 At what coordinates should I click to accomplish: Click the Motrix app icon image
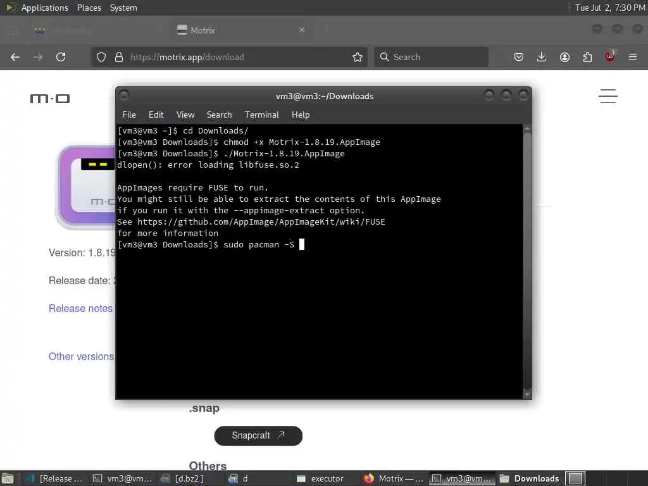point(86,187)
